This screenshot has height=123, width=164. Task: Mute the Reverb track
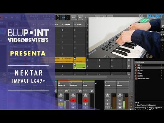coord(107,108)
